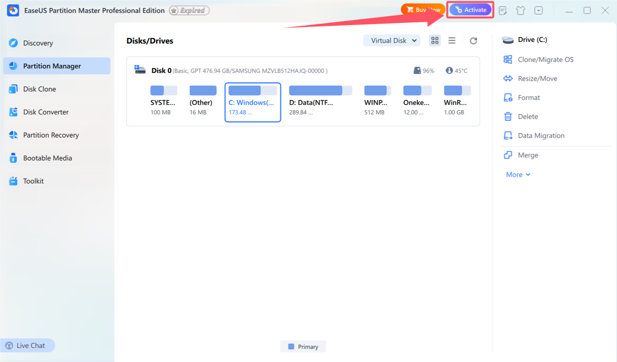Select Partition Manager in sidebar
617x362 pixels.
click(x=56, y=66)
